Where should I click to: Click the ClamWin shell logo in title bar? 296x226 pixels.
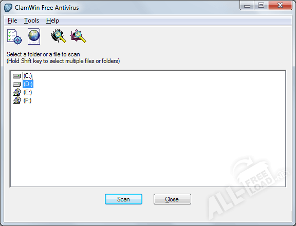(x=8, y=8)
